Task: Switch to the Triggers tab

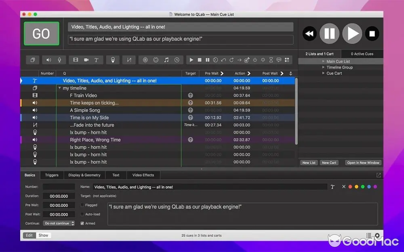Action: coord(52,175)
